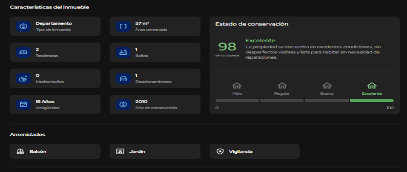This screenshot has width=407, height=172.
Task: Click the 'Recámaras' label
Action: pos(47,56)
